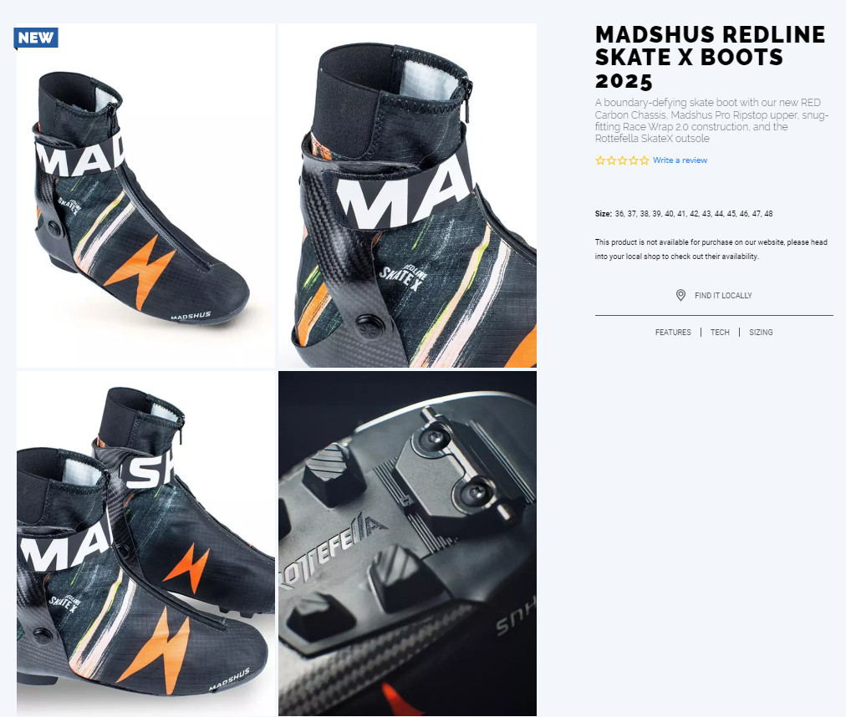Click the Madshus Redline Skate X product title
846x717 pixels.
tap(710, 57)
